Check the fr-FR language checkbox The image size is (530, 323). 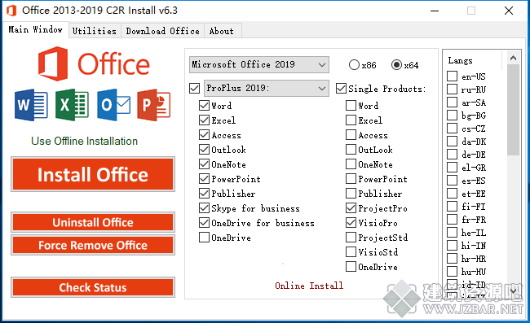pyautogui.click(x=453, y=220)
